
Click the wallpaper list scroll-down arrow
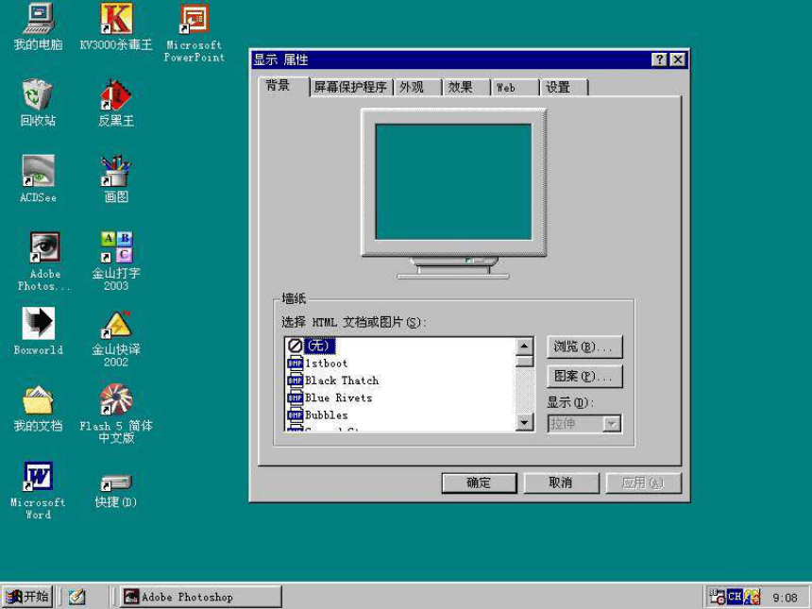point(525,422)
